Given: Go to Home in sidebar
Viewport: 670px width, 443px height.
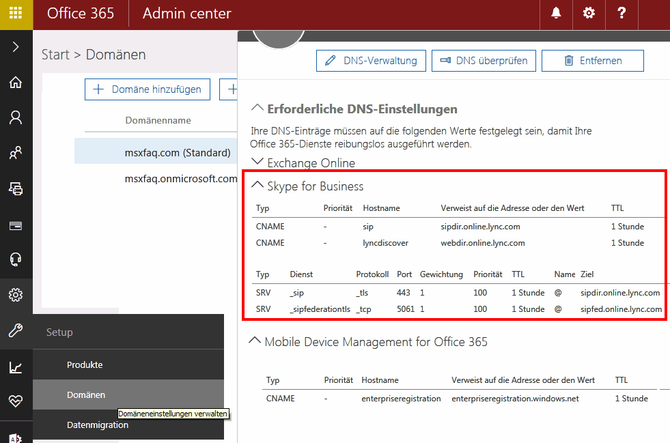Looking at the screenshot, I should [x=16, y=82].
